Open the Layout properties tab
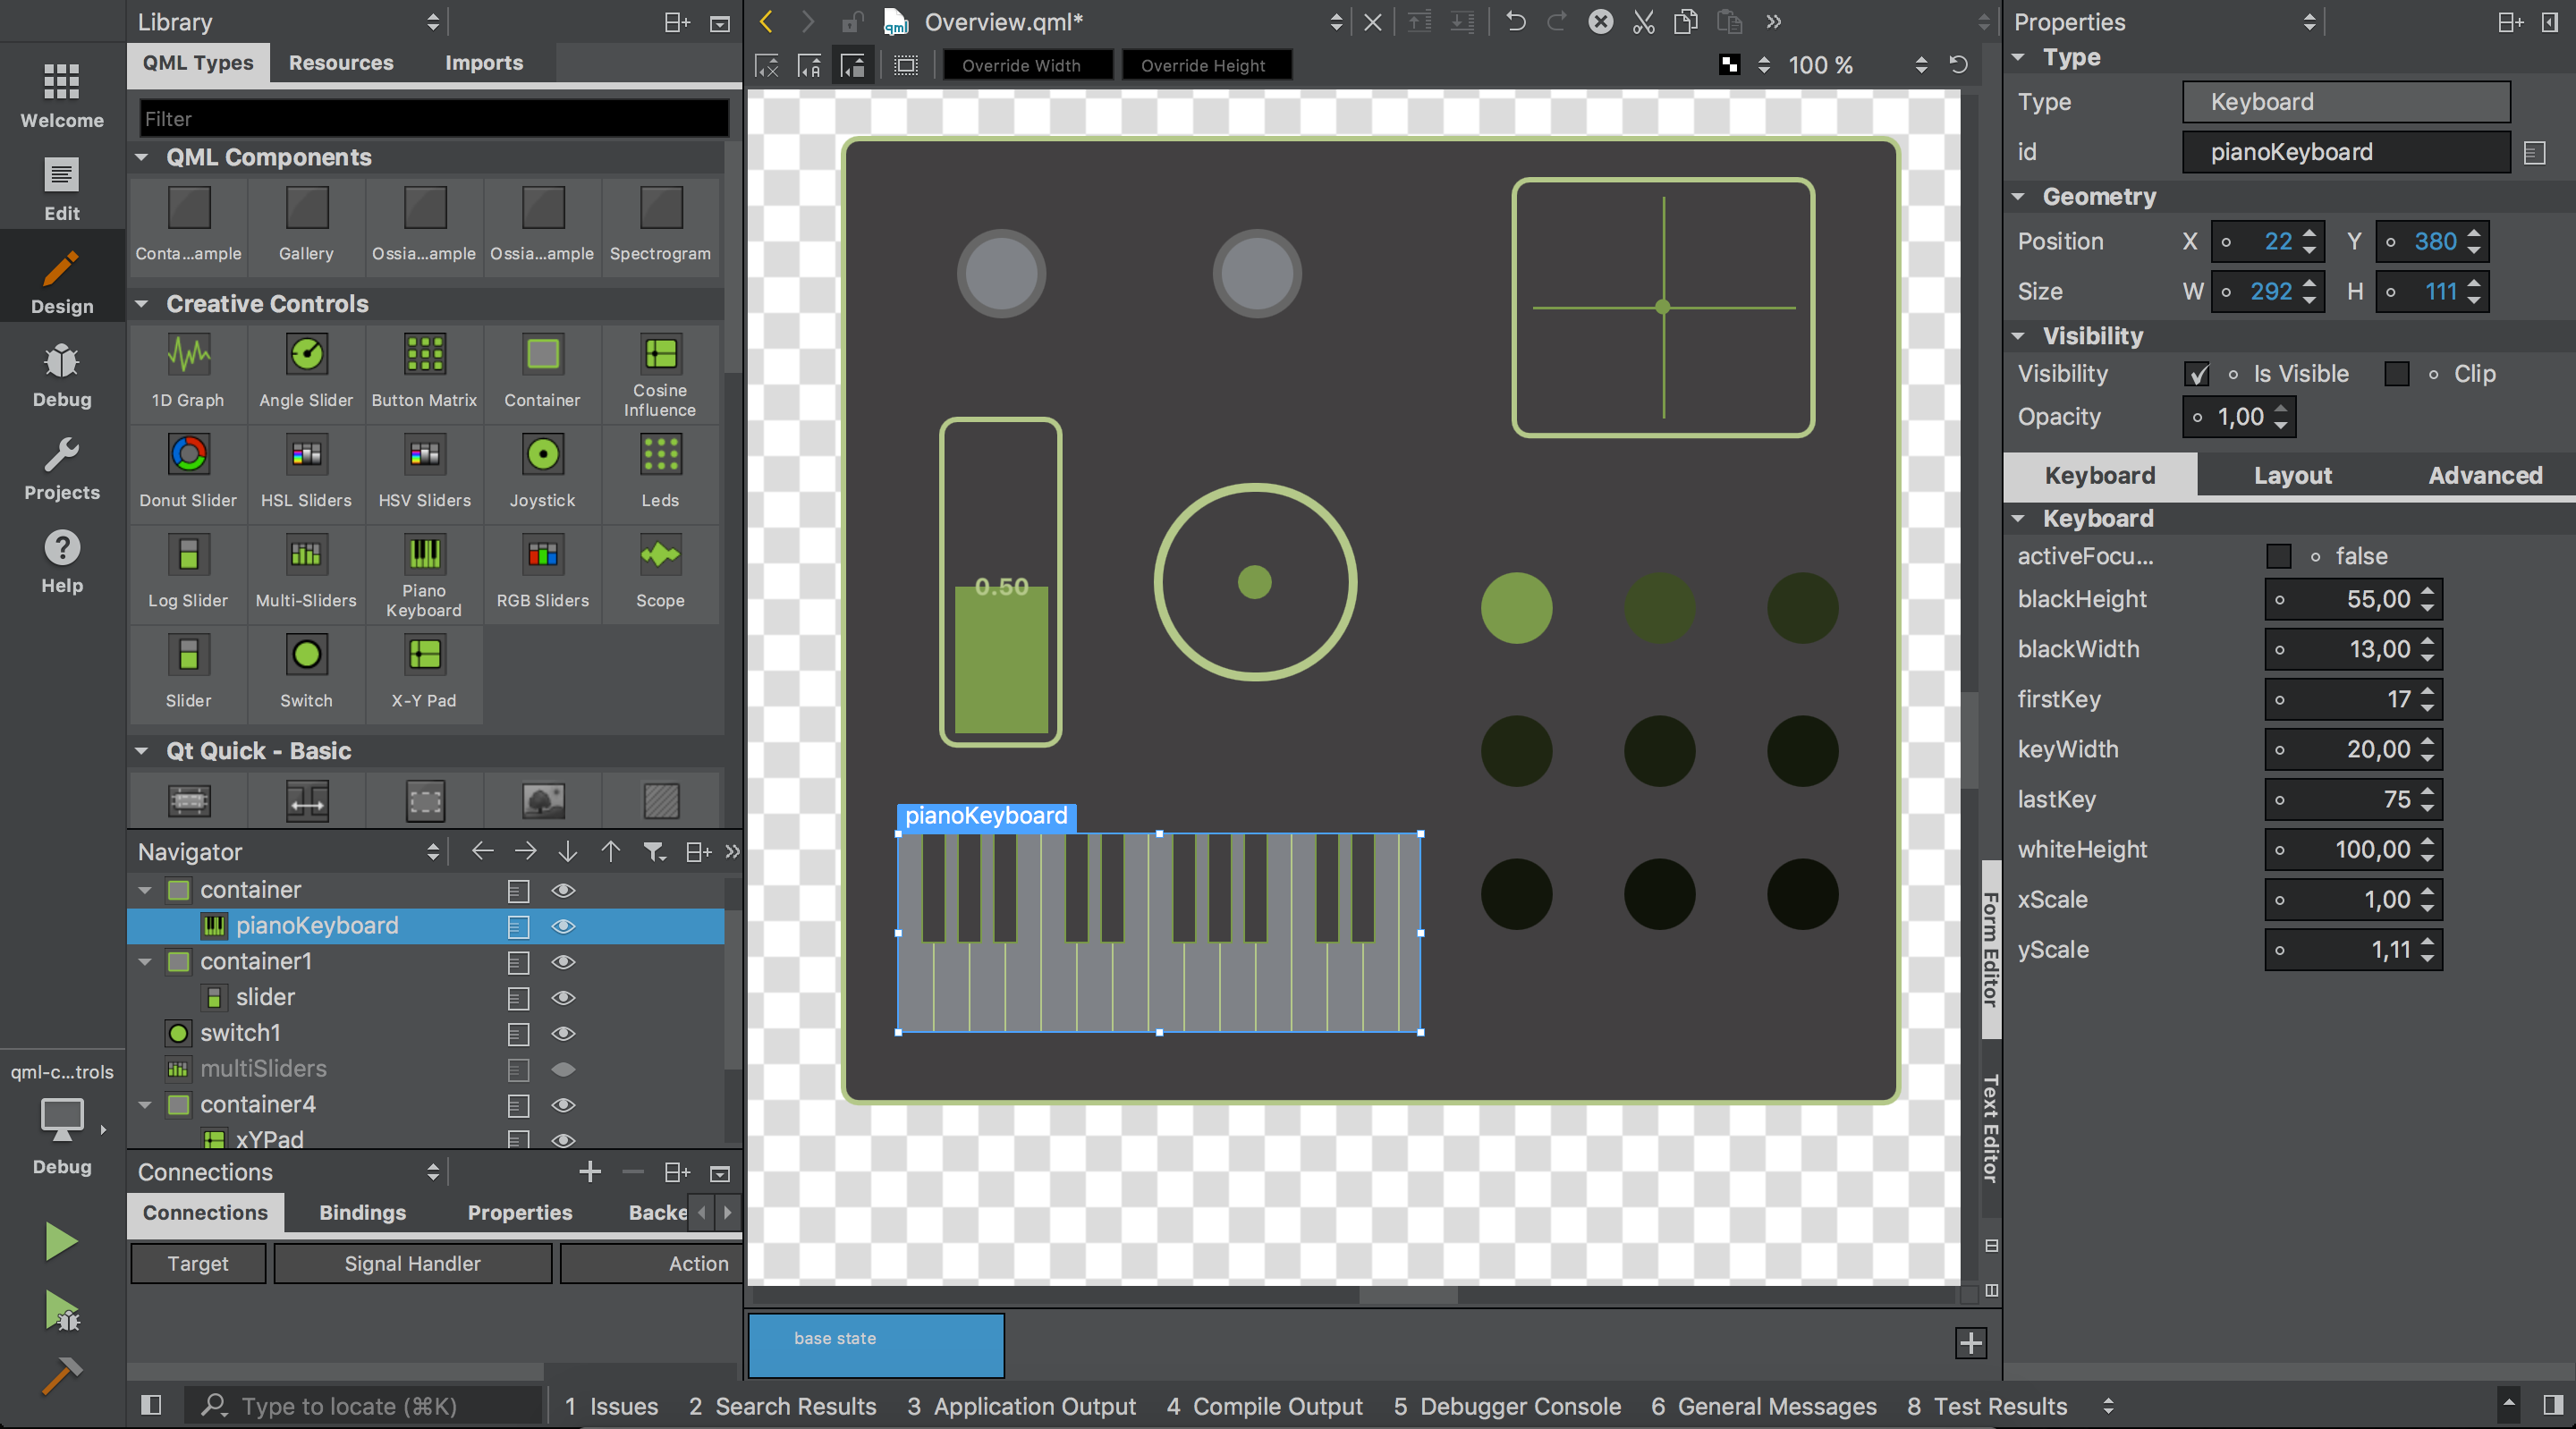 2292,476
